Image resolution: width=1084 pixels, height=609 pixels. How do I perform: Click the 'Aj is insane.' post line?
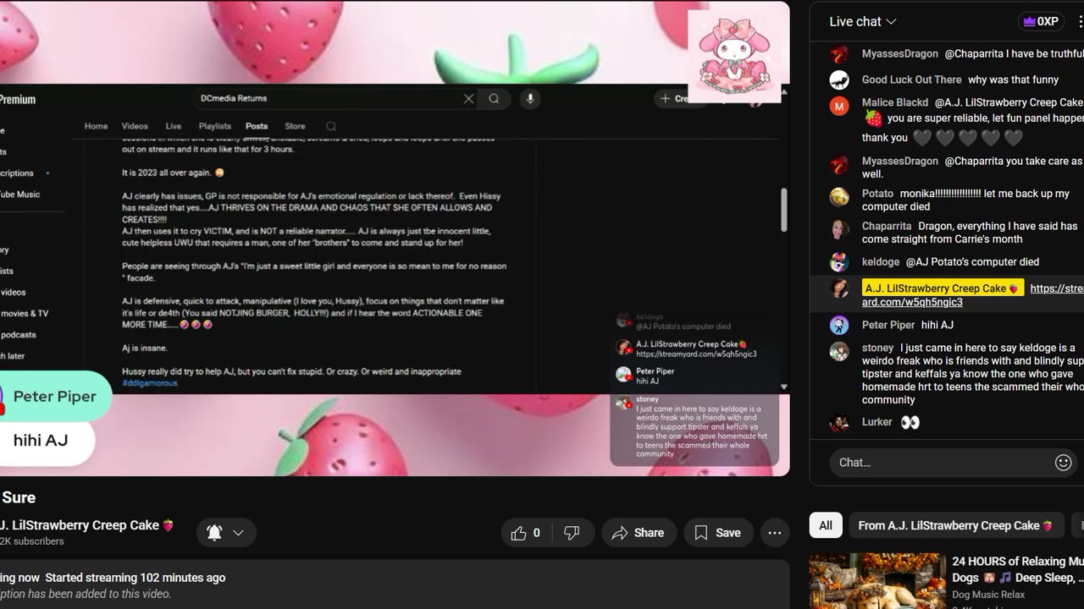click(x=145, y=348)
